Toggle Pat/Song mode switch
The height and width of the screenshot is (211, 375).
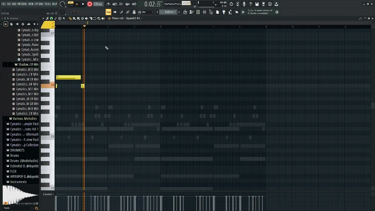coord(71,4)
